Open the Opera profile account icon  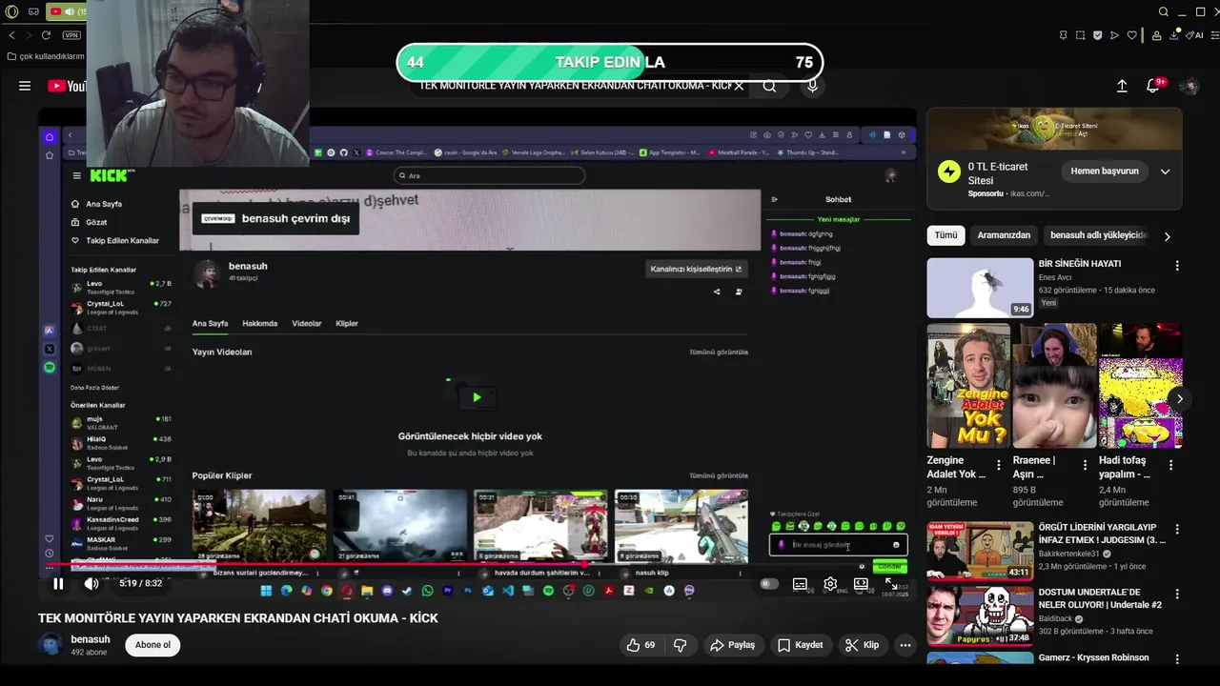coord(1156,35)
